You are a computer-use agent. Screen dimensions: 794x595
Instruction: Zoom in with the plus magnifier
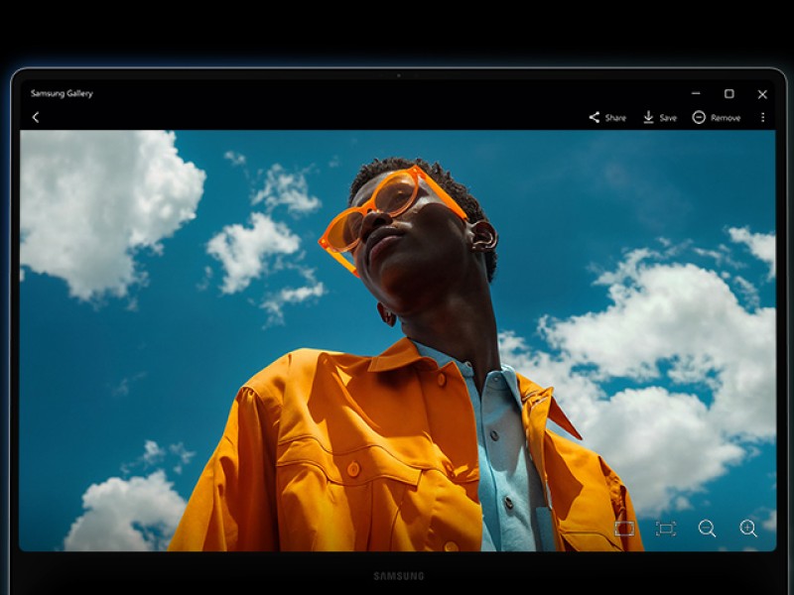click(748, 529)
